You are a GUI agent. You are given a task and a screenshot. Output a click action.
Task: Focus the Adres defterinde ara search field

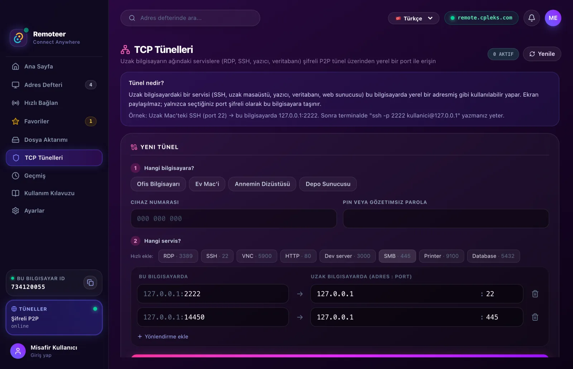coord(190,18)
